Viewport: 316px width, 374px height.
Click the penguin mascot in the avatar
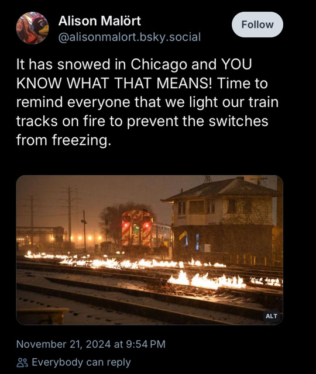[39, 26]
